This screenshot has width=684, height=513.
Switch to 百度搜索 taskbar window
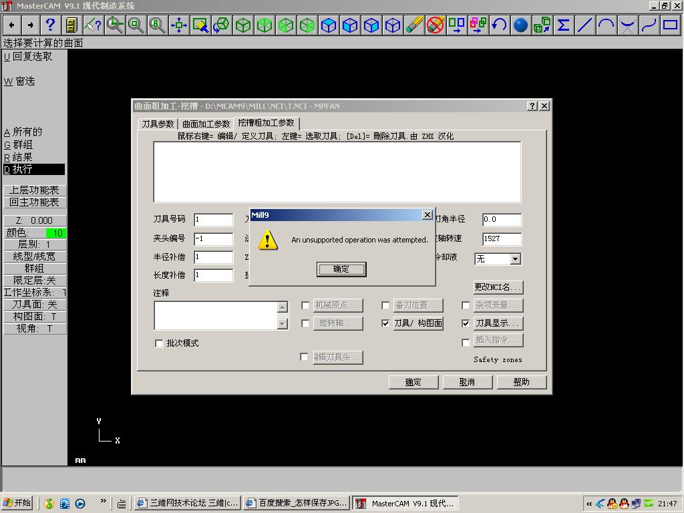click(297, 504)
